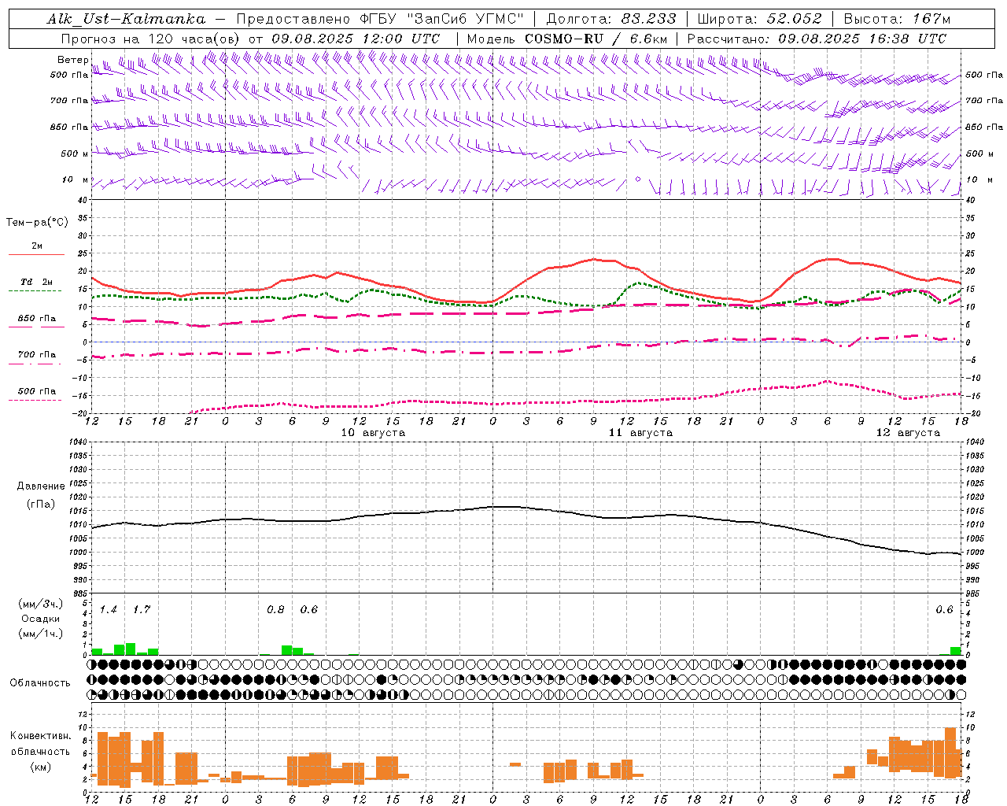This screenshot has height=806, width=1007.
Task: Click the green precipitation bar under 1.7
Action: (x=131, y=649)
